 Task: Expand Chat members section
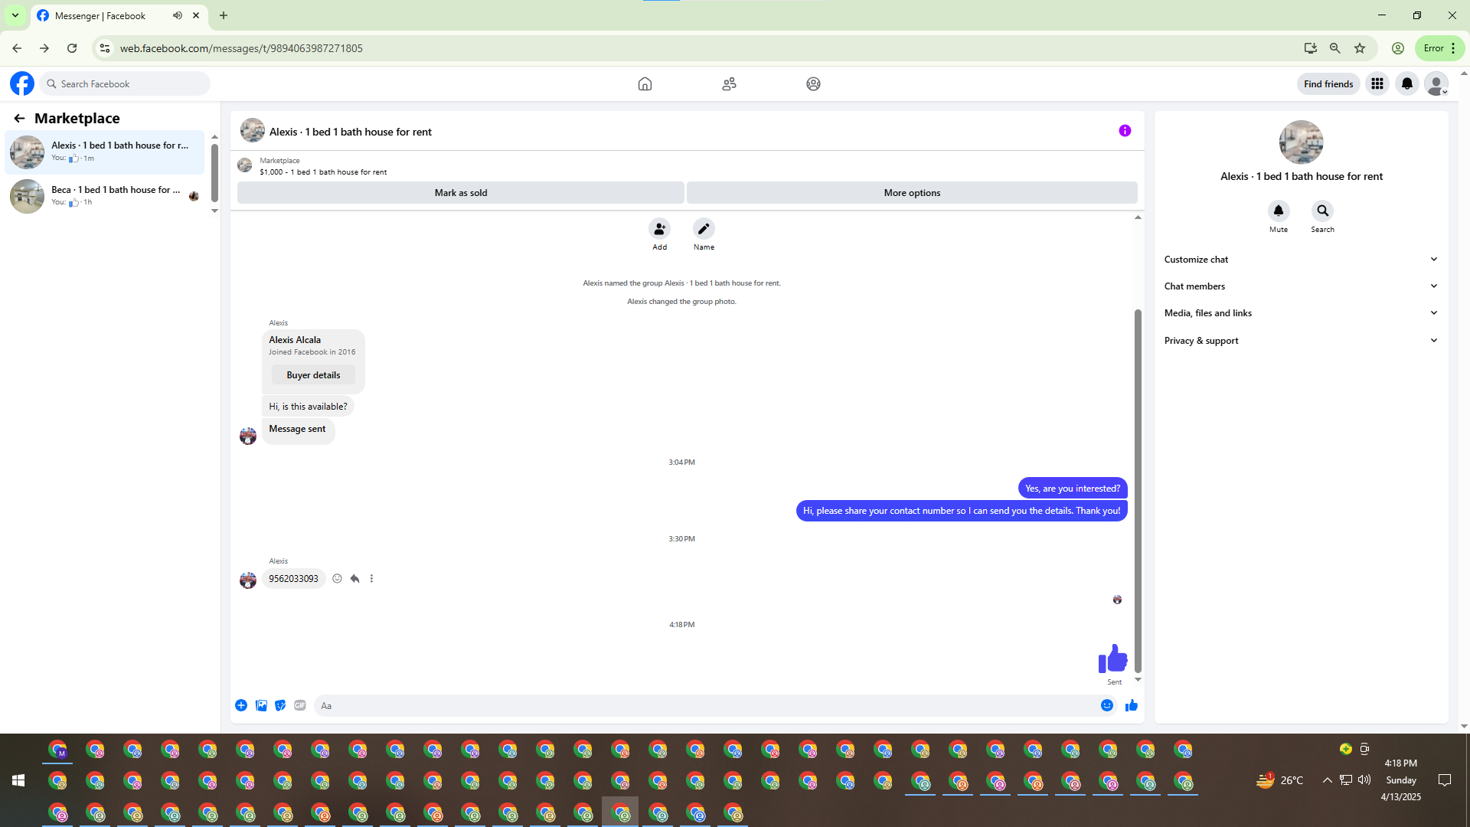1301,286
